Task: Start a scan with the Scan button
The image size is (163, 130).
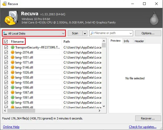Action: coord(75,33)
